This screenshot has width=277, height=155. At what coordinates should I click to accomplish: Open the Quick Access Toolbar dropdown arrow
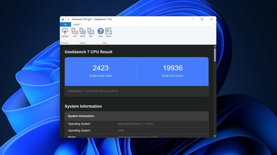click(x=68, y=19)
